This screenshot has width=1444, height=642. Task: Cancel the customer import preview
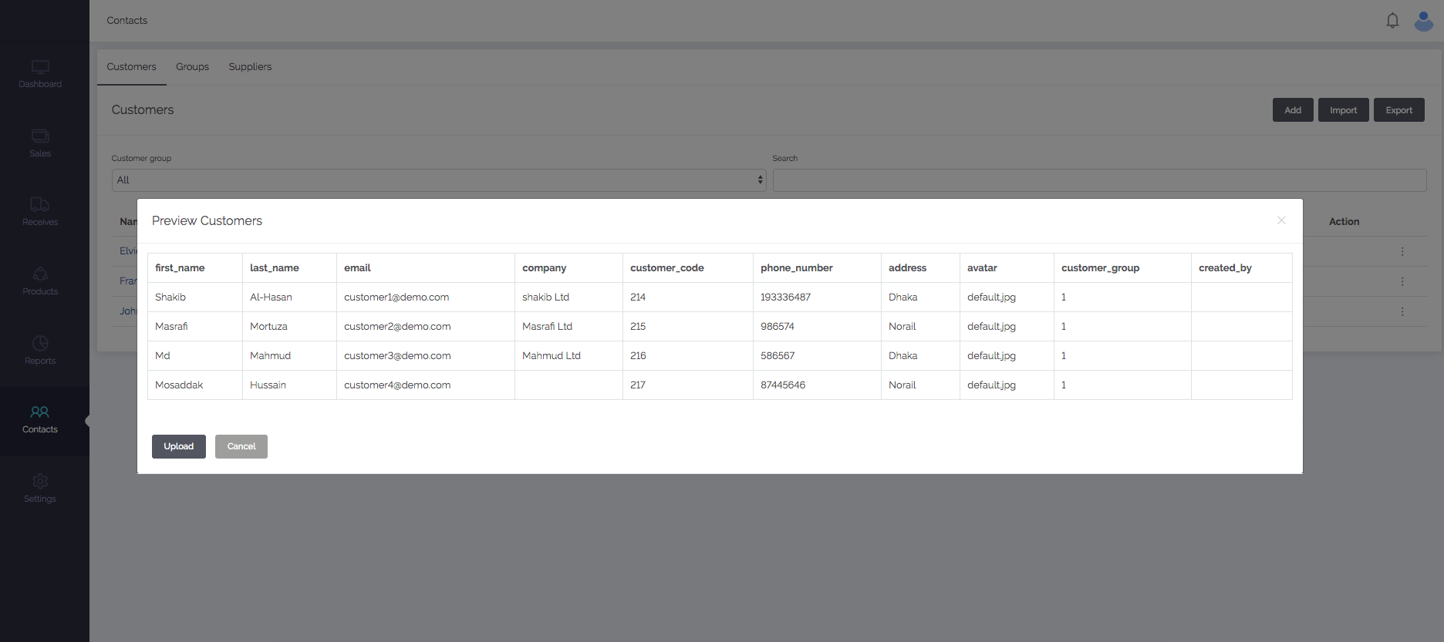[x=241, y=447]
